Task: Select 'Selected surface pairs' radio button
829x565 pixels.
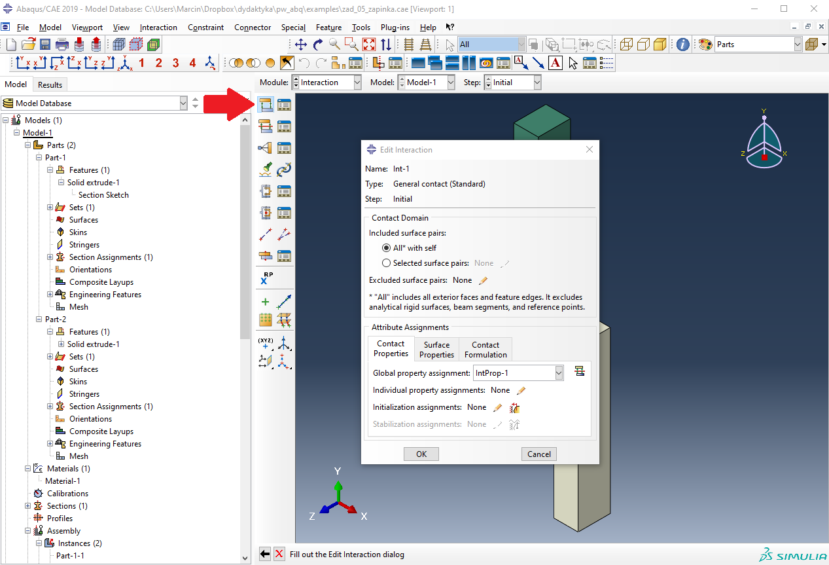Action: (387, 263)
